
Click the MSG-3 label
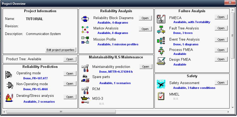coord(98,99)
